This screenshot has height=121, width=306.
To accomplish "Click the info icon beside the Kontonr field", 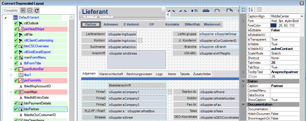I will [x=140, y=40].
